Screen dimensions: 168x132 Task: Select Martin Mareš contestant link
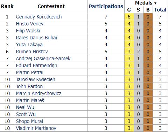pyautogui.click(x=30, y=100)
